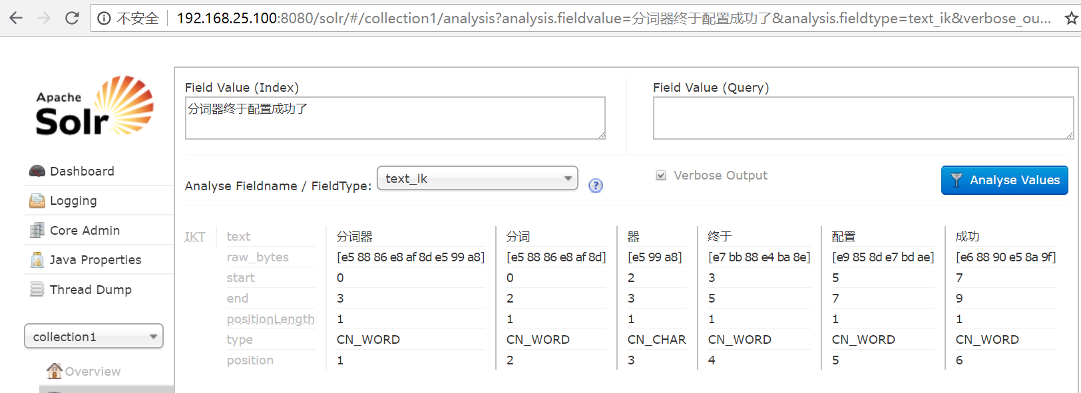Click the text row label
1081x393 pixels.
pyautogui.click(x=238, y=236)
